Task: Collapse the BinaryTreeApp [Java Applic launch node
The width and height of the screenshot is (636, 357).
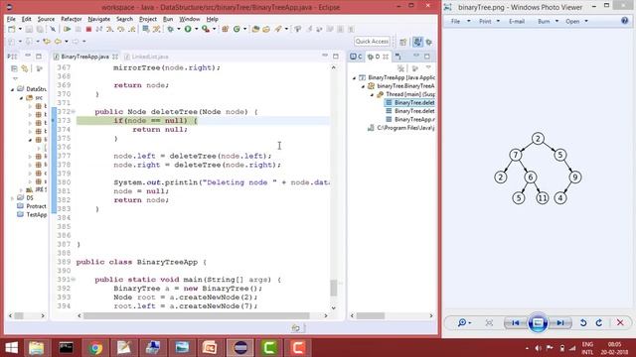Action: (x=354, y=77)
